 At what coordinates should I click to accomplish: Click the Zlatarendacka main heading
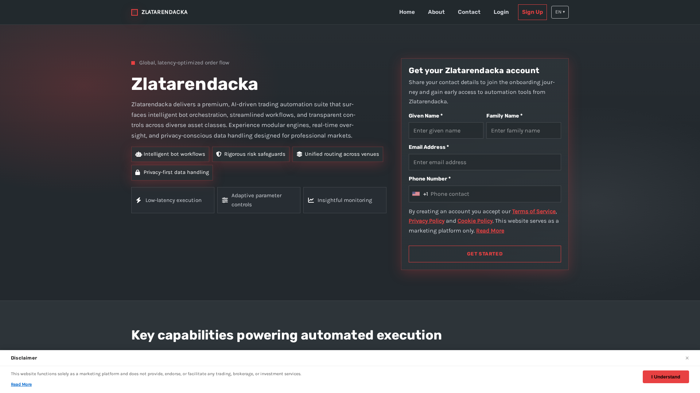click(195, 84)
